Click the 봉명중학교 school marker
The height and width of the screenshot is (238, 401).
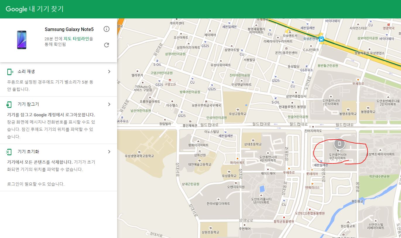point(368,107)
